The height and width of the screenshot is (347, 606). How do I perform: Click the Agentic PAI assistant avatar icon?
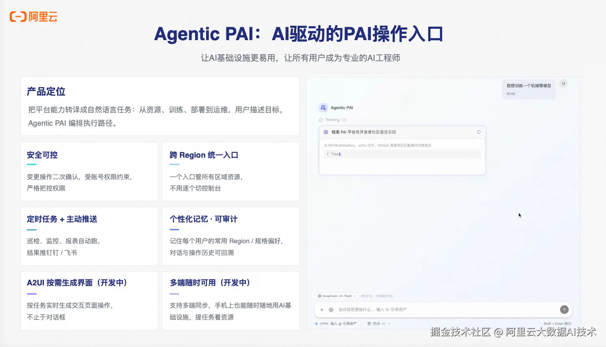pyautogui.click(x=323, y=107)
